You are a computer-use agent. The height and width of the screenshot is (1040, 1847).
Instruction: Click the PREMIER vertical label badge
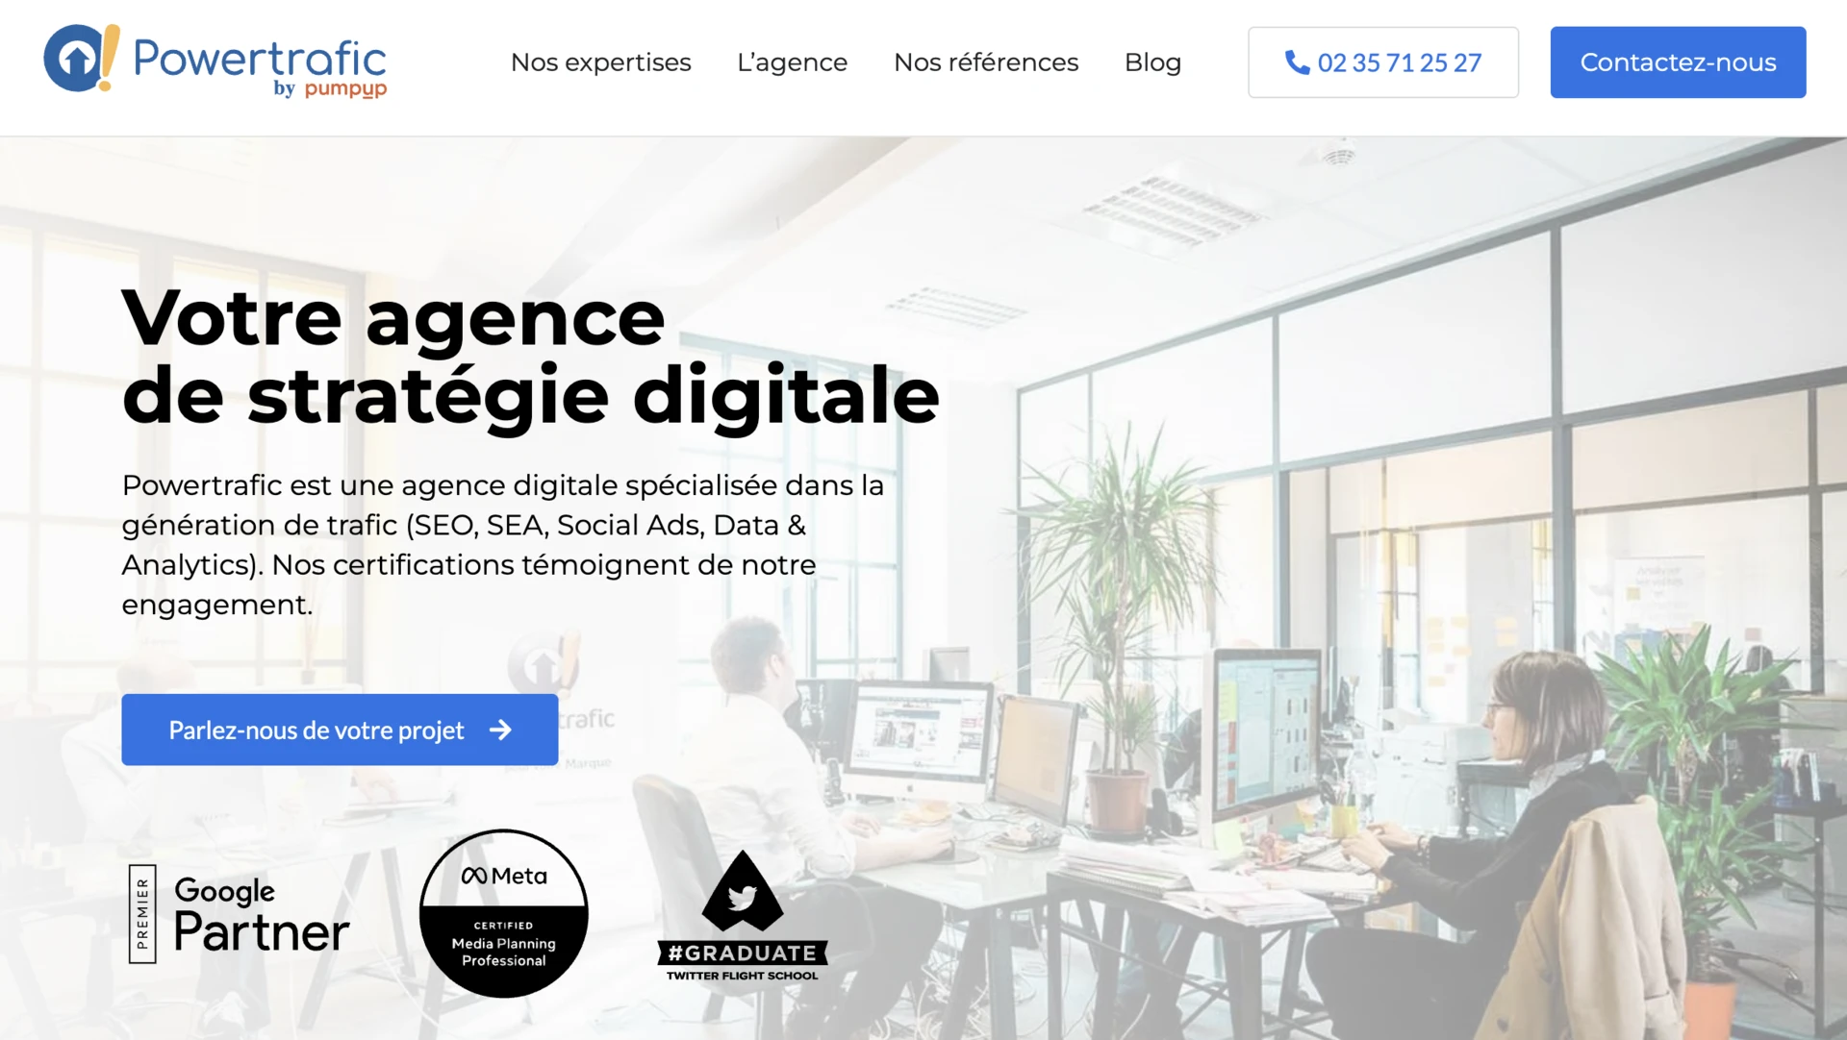(x=142, y=913)
